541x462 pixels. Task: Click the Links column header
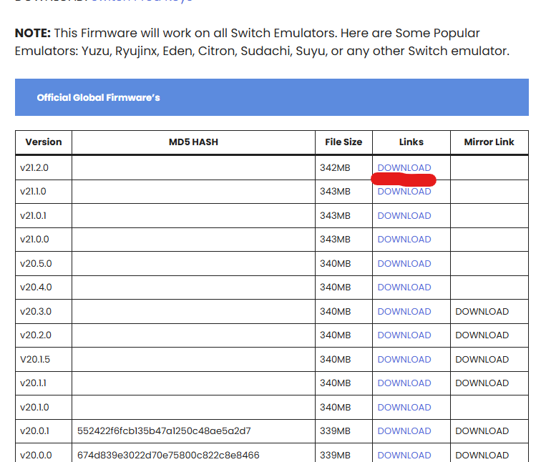click(411, 142)
